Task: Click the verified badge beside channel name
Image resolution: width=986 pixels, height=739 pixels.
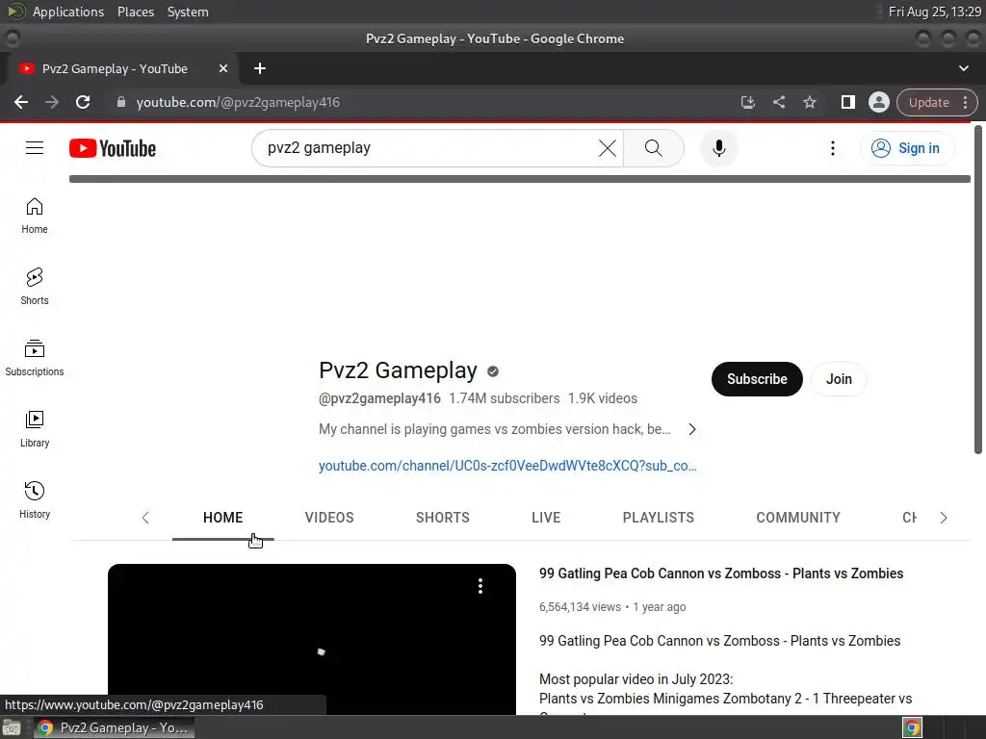Action: click(x=493, y=371)
